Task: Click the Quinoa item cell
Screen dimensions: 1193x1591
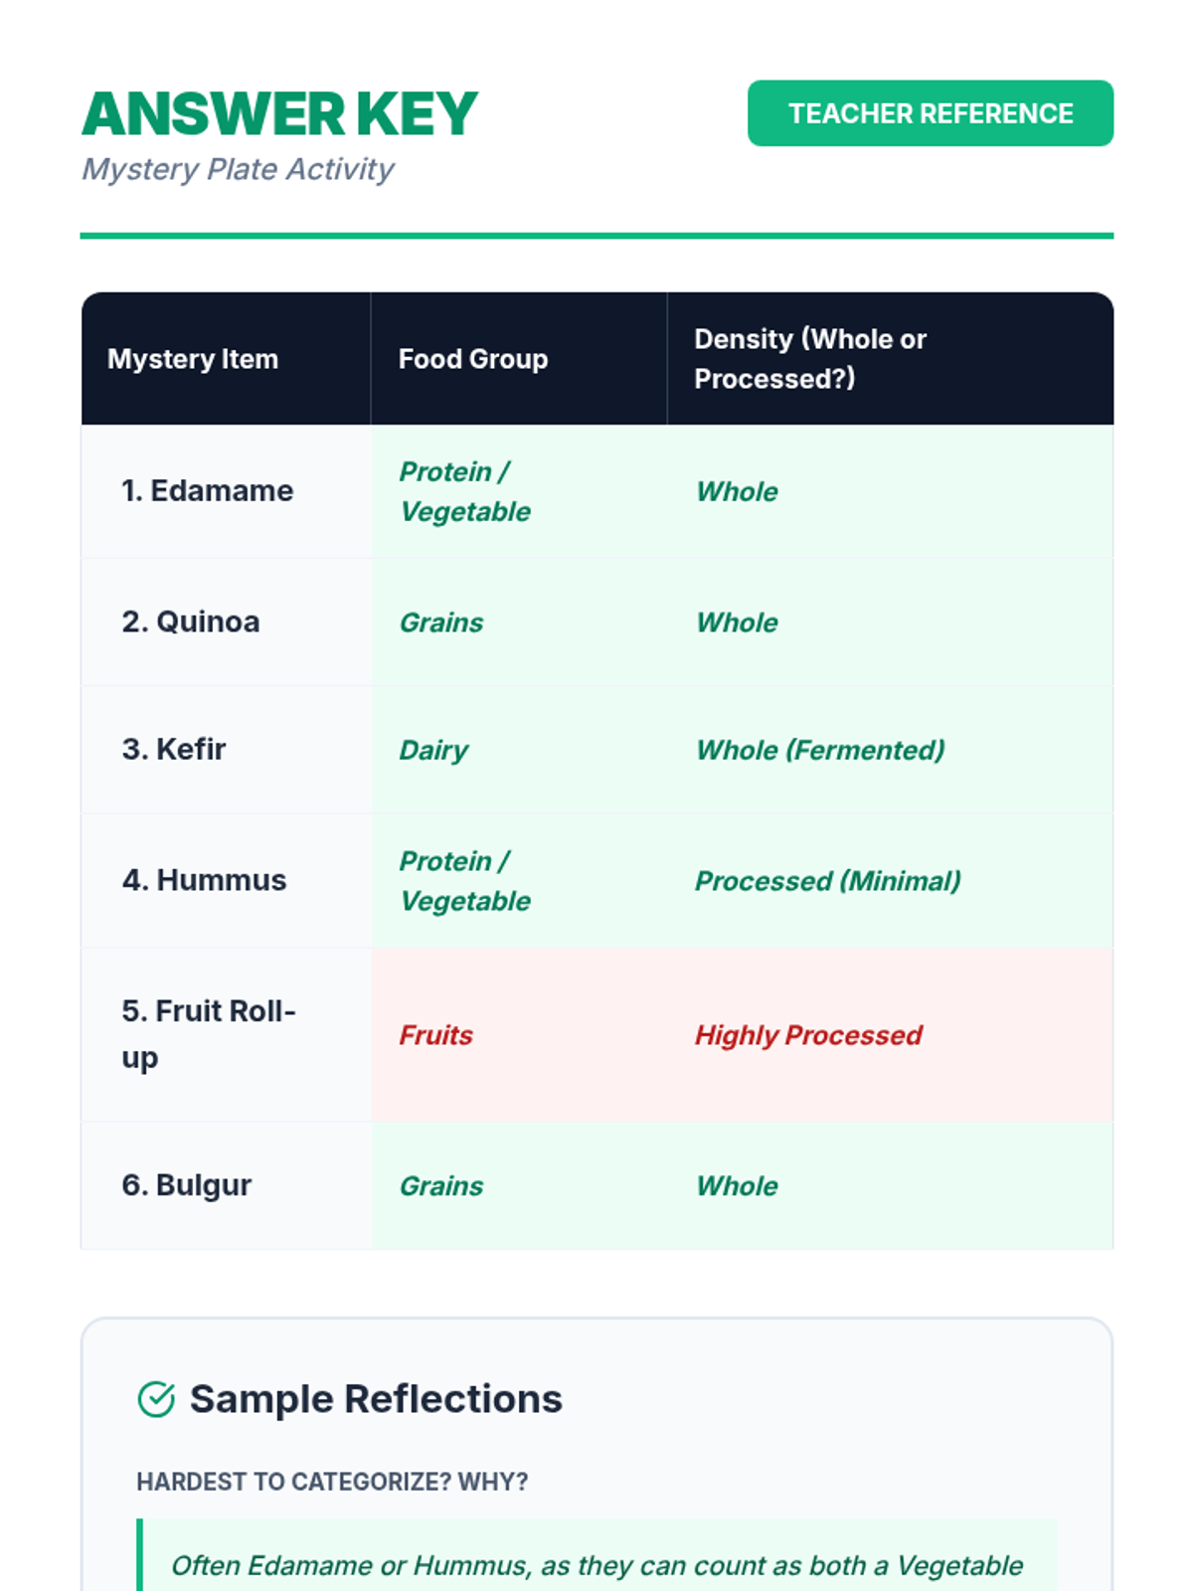Action: click(x=191, y=622)
